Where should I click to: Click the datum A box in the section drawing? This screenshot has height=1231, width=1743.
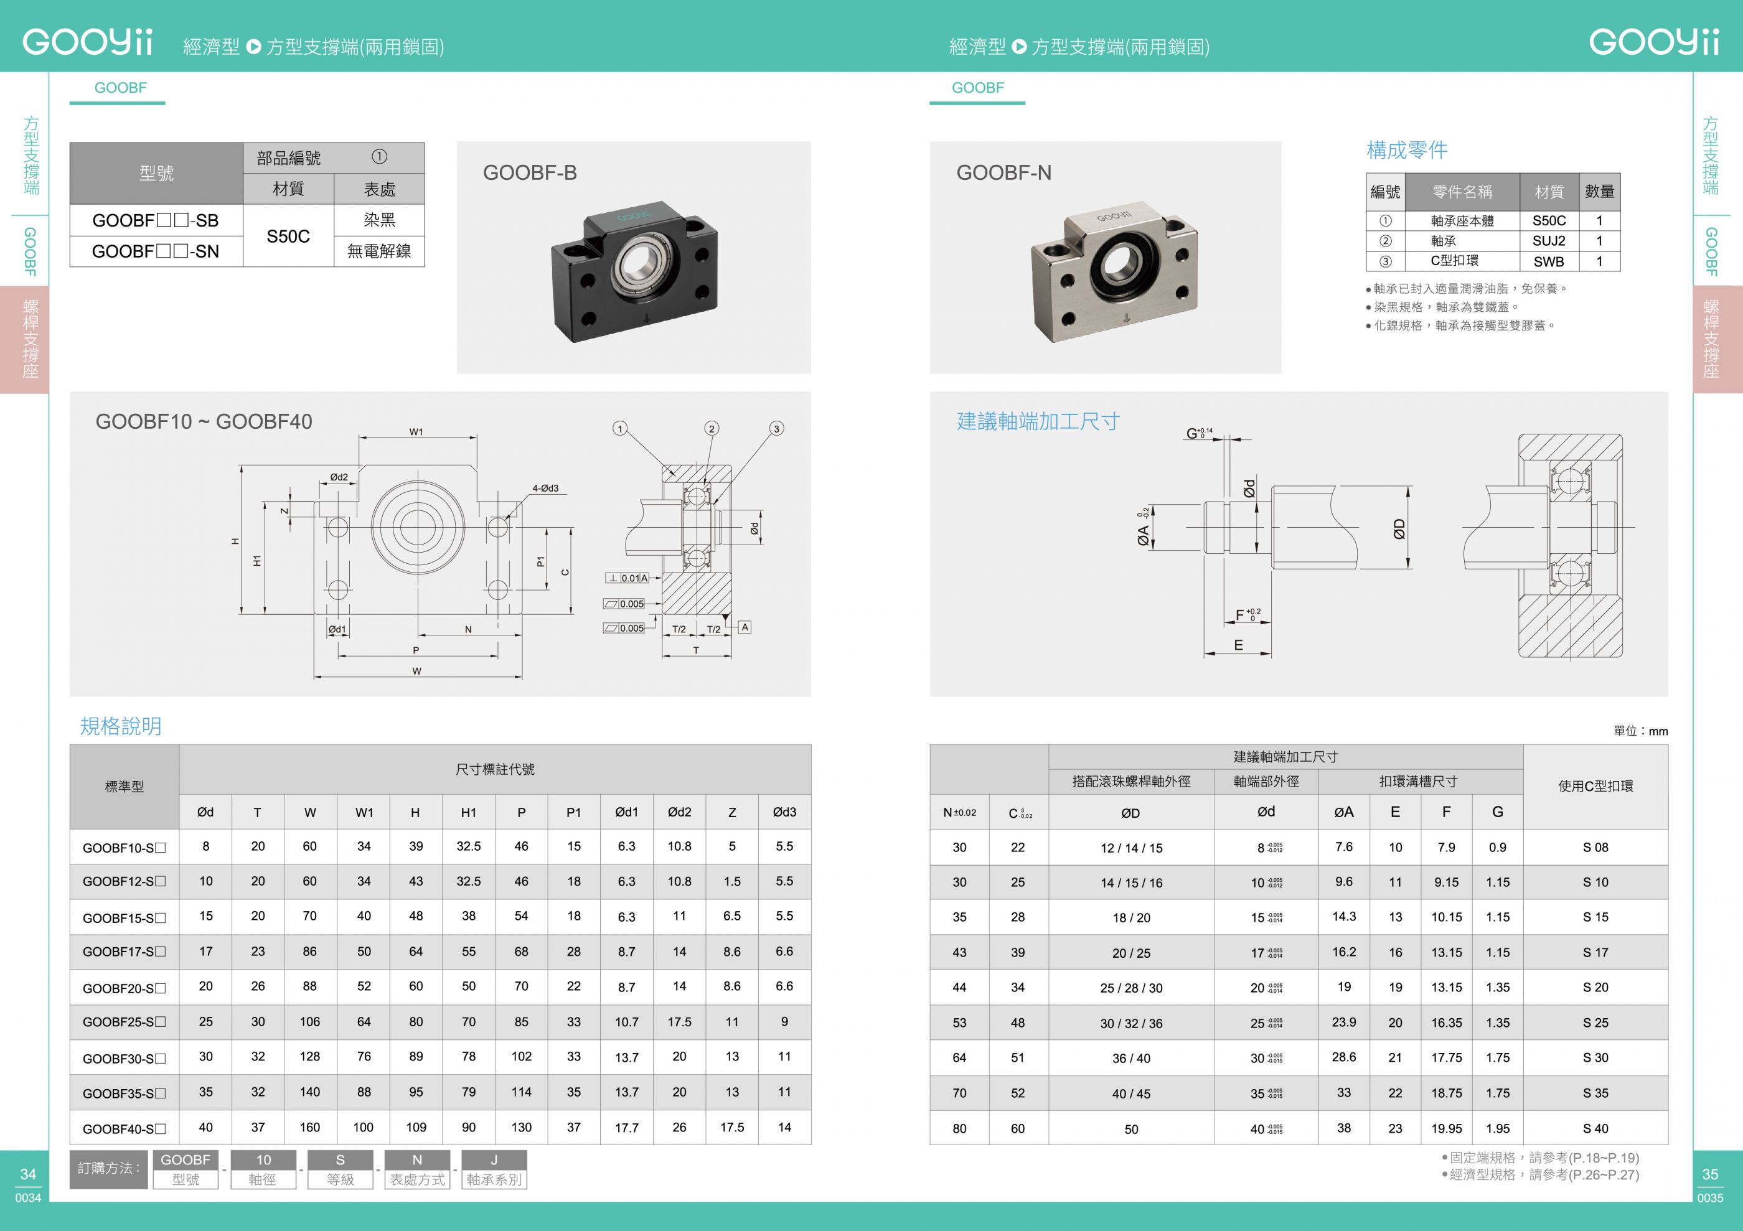pyautogui.click(x=745, y=627)
